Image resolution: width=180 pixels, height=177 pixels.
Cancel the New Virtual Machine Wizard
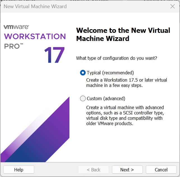coord(161,170)
